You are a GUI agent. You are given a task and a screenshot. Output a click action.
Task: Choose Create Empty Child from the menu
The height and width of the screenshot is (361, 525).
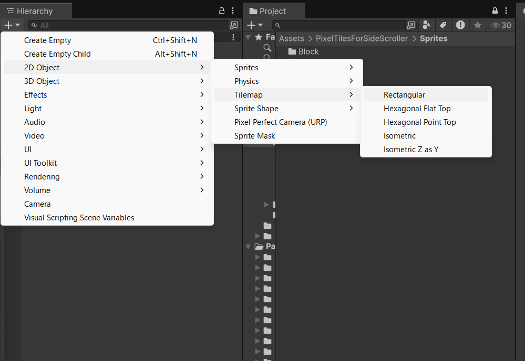click(57, 54)
